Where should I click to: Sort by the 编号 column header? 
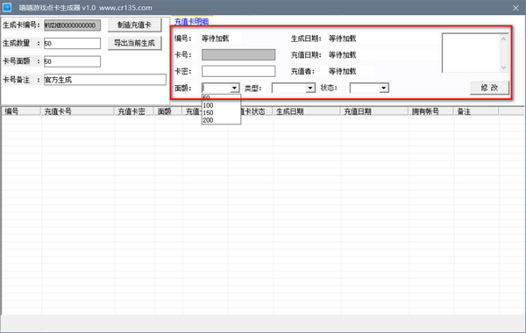(21, 111)
